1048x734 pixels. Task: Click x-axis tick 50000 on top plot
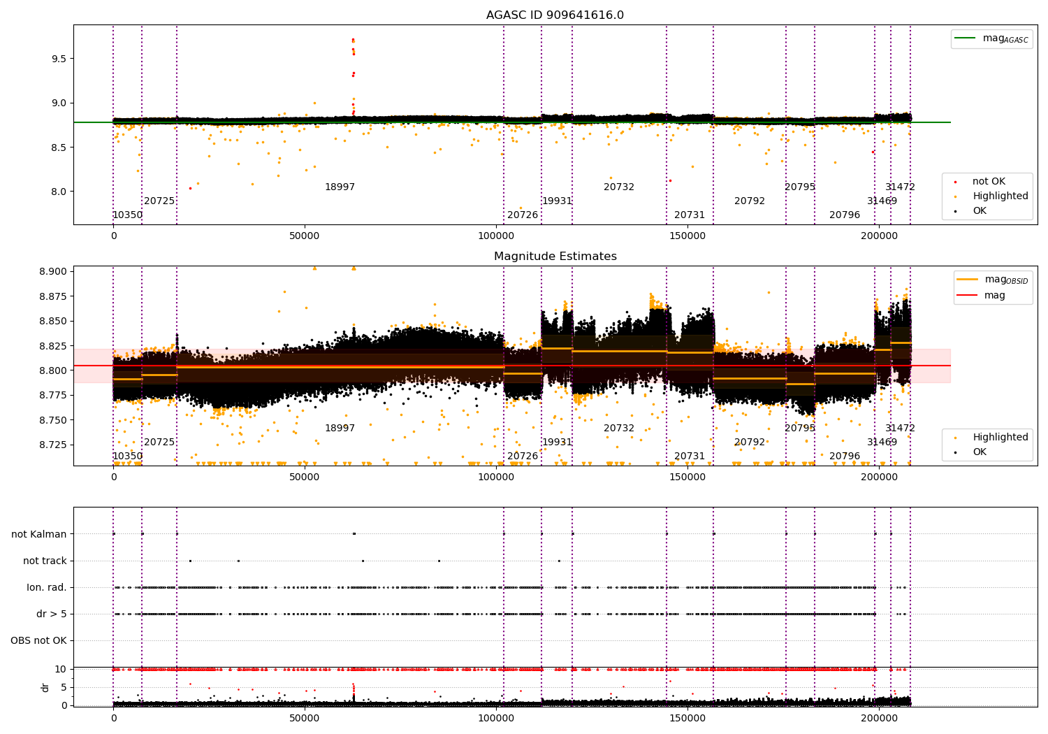coord(305,236)
